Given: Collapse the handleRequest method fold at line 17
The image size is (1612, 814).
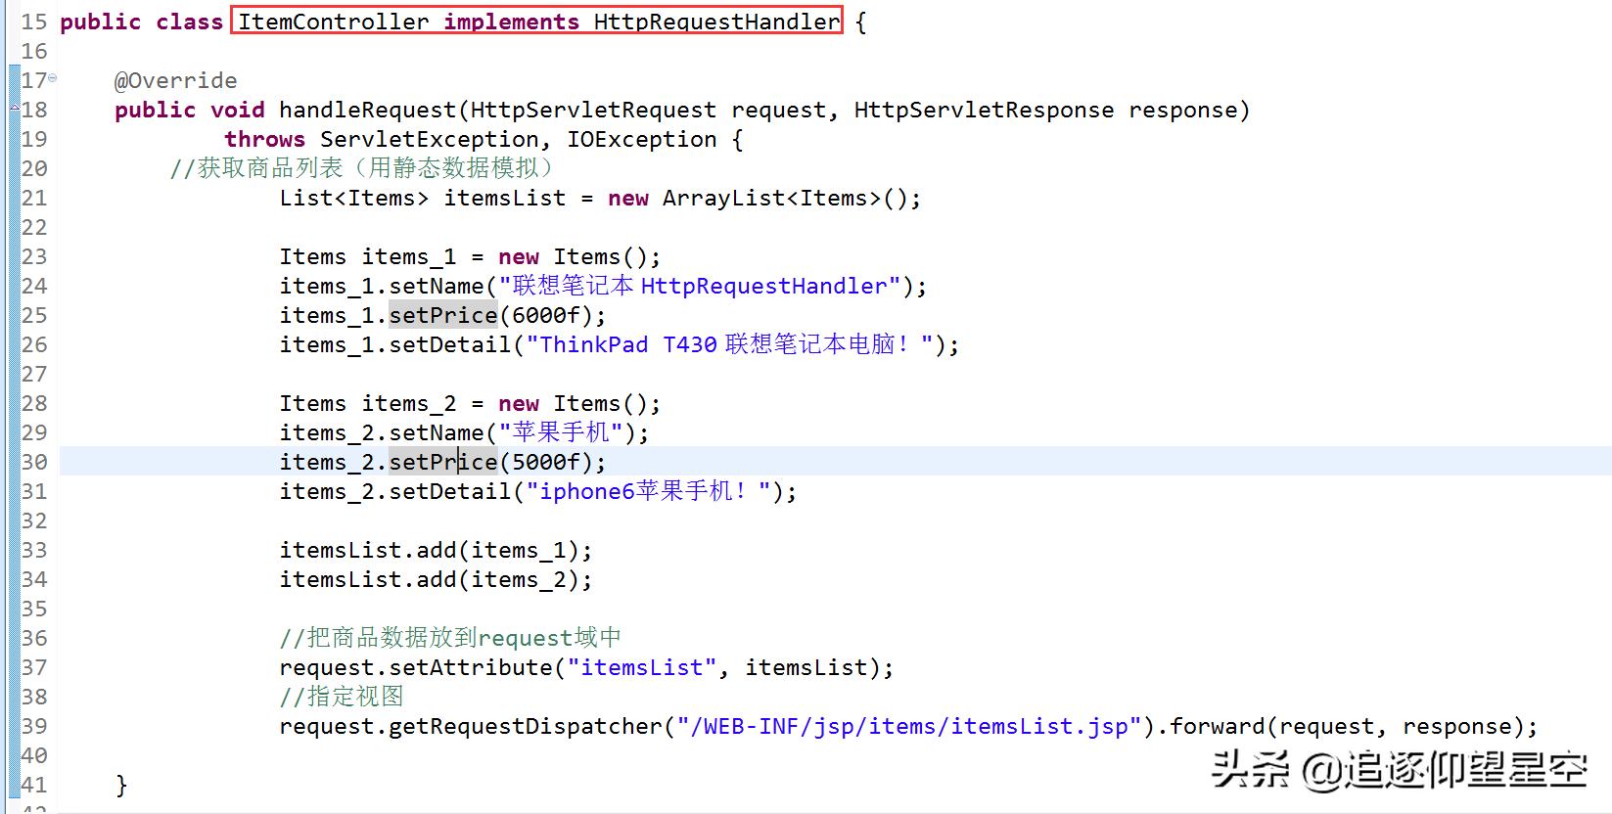Looking at the screenshot, I should click(52, 78).
